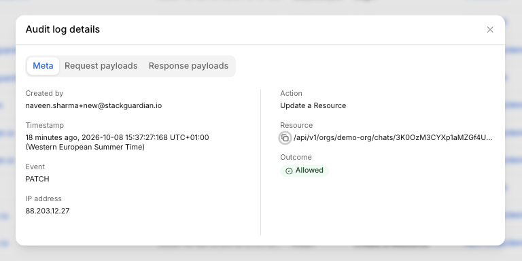Viewport: 522px width, 261px height.
Task: Click the 'IP address' label
Action: (43, 198)
